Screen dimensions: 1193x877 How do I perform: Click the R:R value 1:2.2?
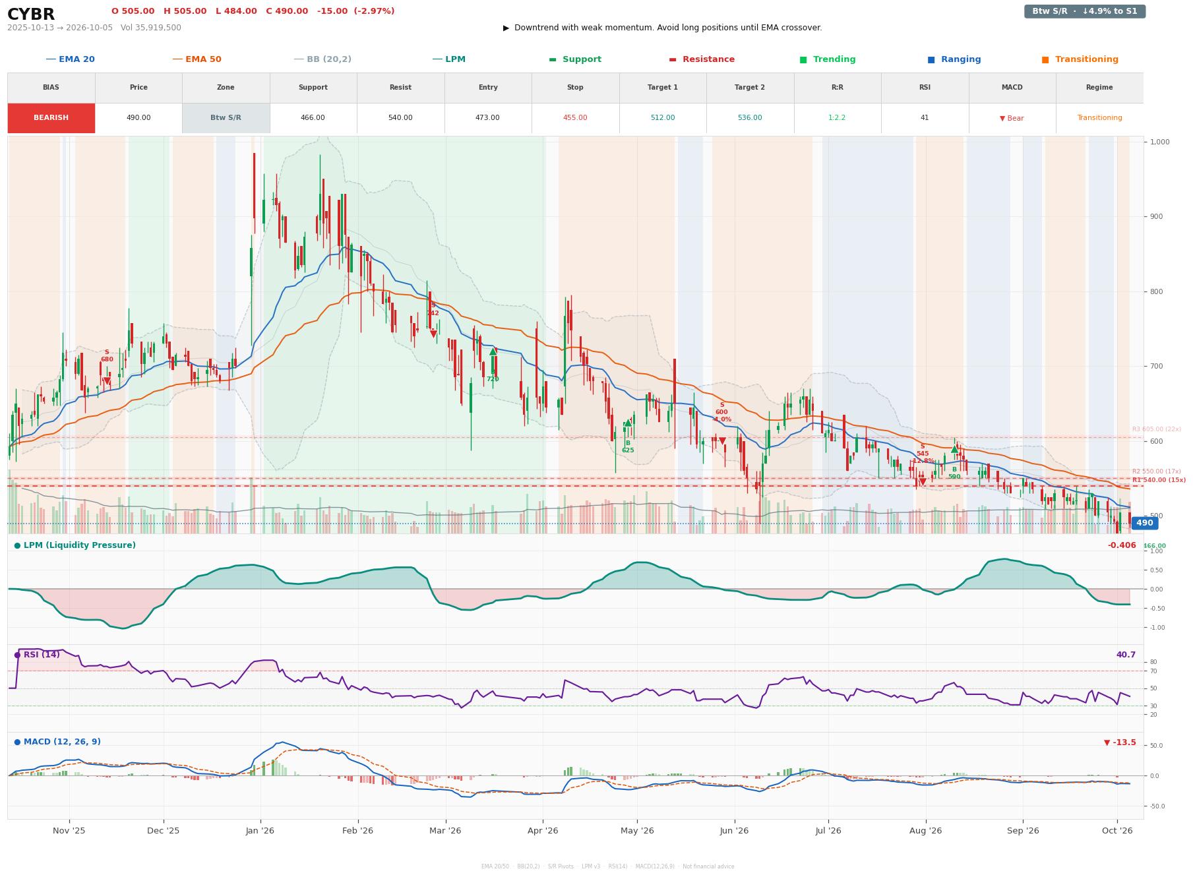pyautogui.click(x=837, y=118)
